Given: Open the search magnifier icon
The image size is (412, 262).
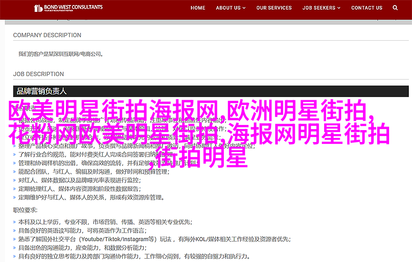Looking at the screenshot, I should (x=395, y=8).
